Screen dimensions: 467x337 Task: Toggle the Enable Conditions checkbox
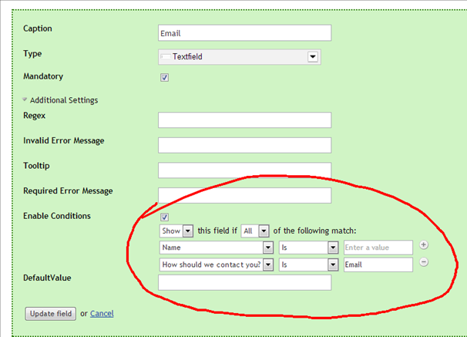click(164, 217)
